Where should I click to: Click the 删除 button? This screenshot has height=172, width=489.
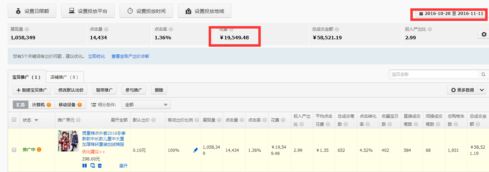click(159, 90)
